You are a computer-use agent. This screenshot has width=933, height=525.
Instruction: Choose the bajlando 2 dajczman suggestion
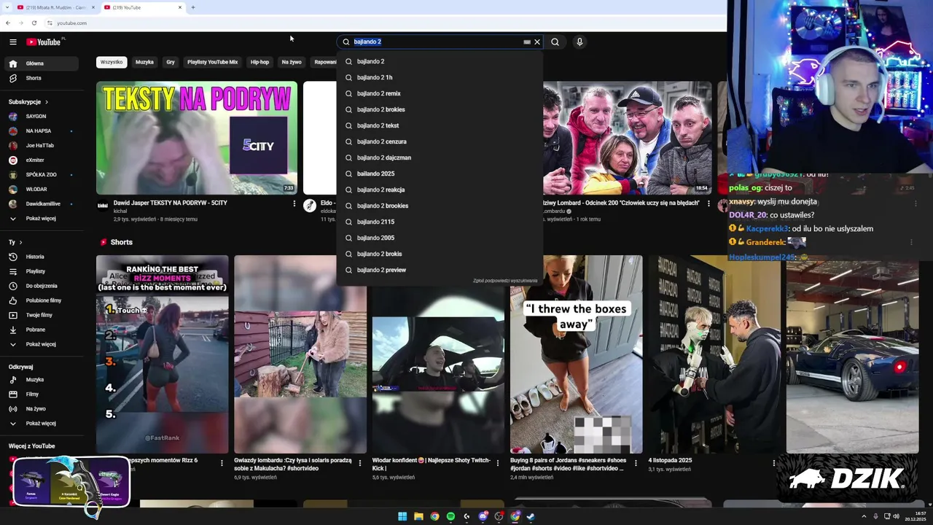440,157
